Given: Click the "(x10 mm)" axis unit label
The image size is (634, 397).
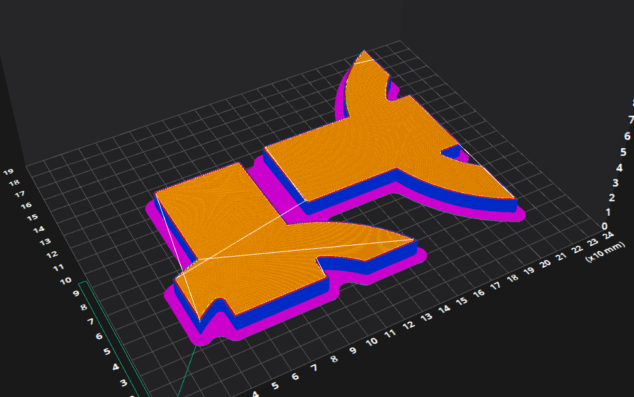Looking at the screenshot, I should 605,251.
